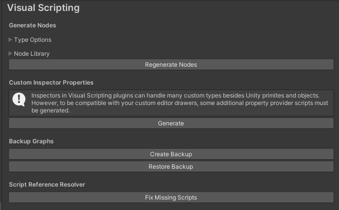The height and width of the screenshot is (210, 339).
Task: Click the exclamation info icon in help box
Action: (x=19, y=100)
